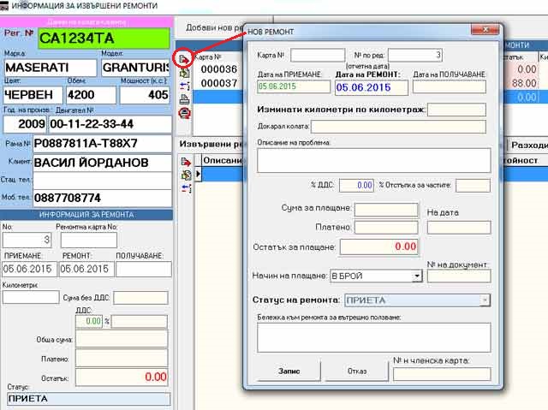Image resolution: width=548 pixels, height=410 pixels.
Task: Click red circular car icon in repairs toolbar
Action: click(185, 113)
